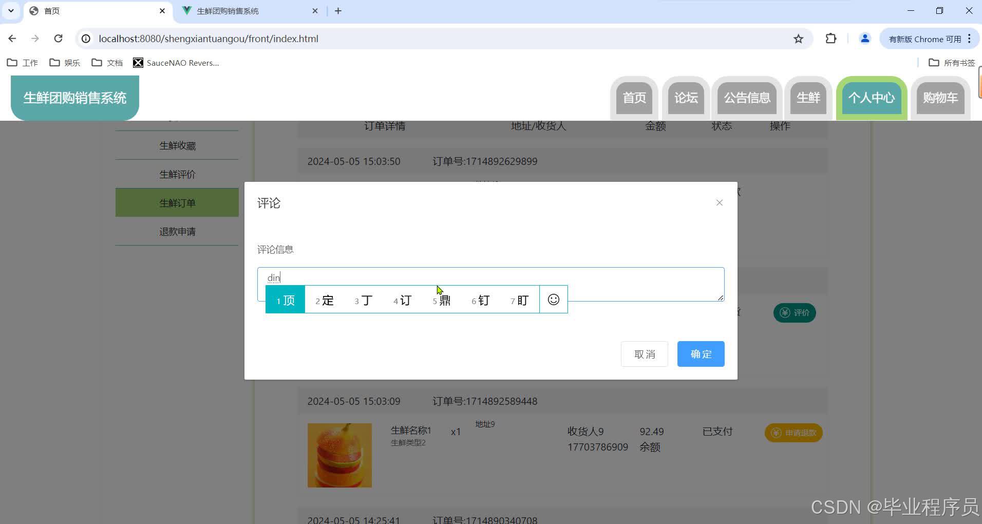
Task: Navigate to 首页 in site menu
Action: point(634,98)
